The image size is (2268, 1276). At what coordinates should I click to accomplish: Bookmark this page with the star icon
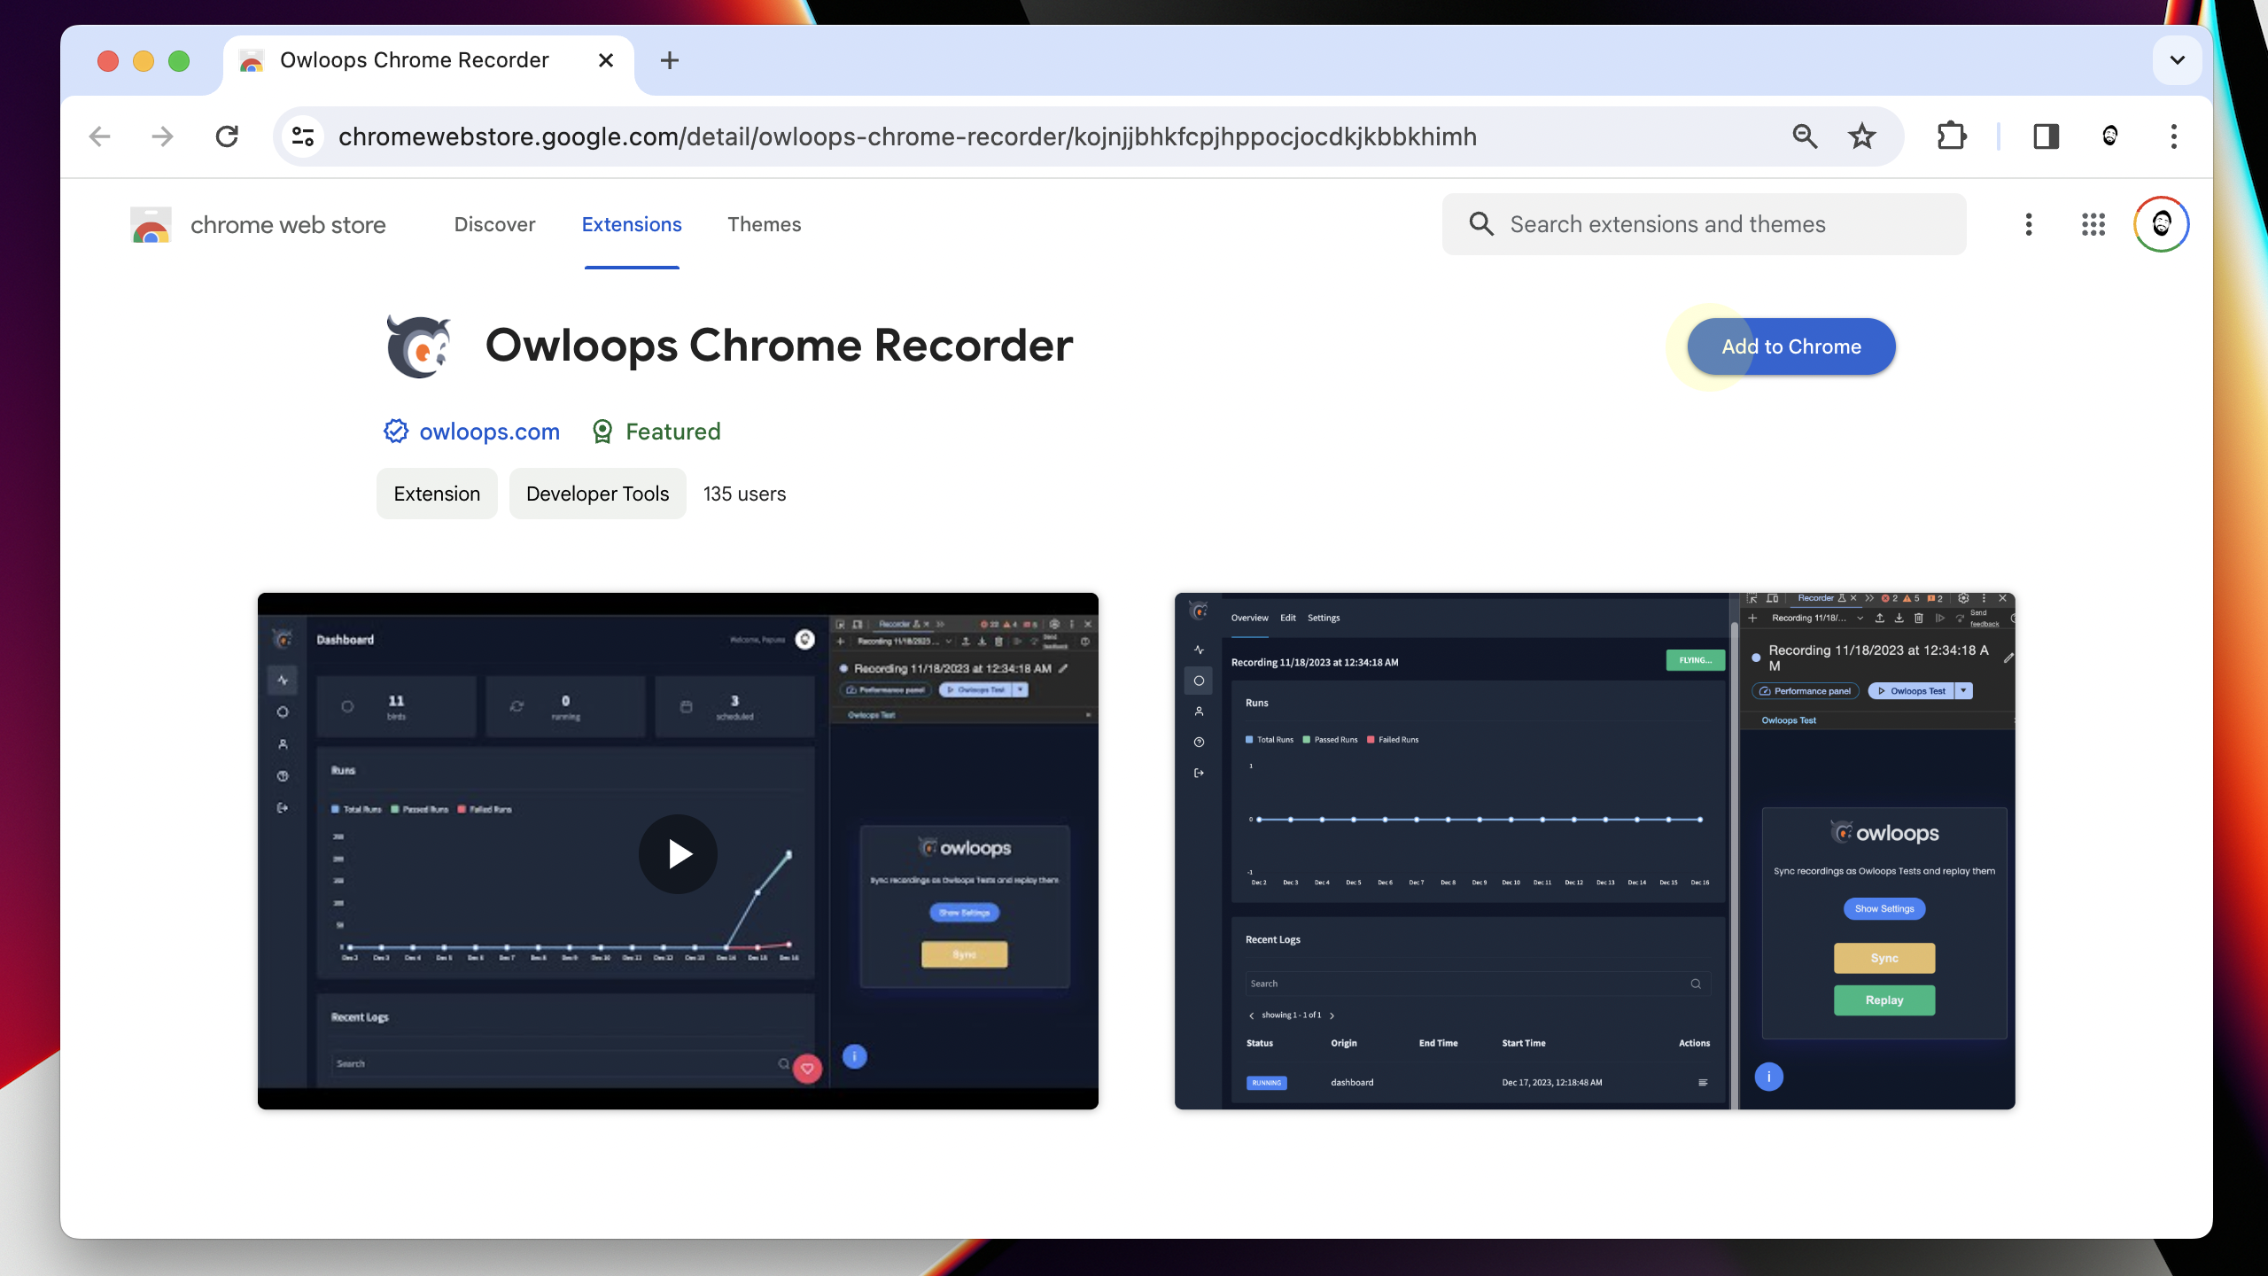pos(1861,136)
